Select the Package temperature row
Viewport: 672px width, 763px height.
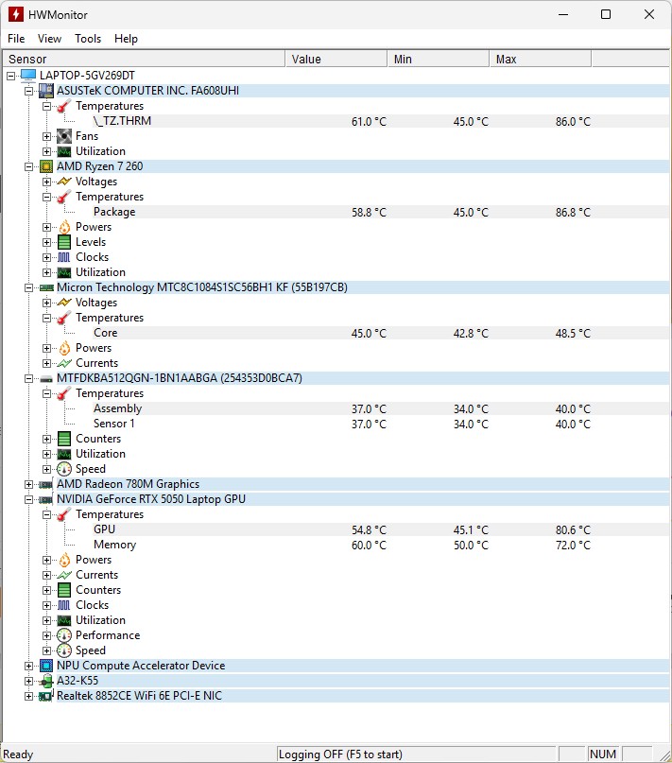click(x=381, y=212)
